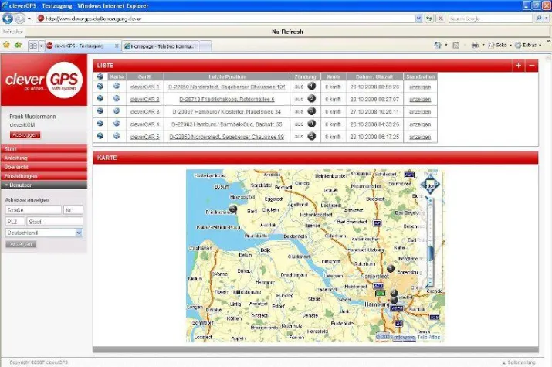Image resolution: width=552 pixels, height=367 pixels.
Task: Collapse the list panel with minus button
Action: pos(531,66)
